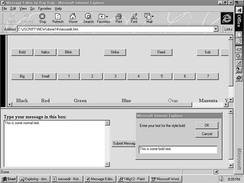The width and height of the screenshot is (244, 183).
Task: Click the Submit Message button
Action: [124, 143]
